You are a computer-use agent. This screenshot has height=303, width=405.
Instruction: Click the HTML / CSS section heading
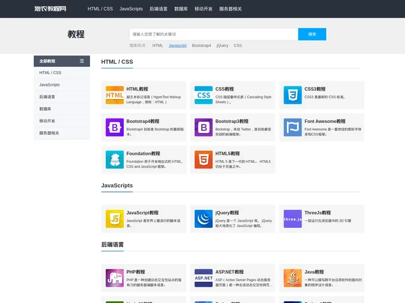[117, 62]
